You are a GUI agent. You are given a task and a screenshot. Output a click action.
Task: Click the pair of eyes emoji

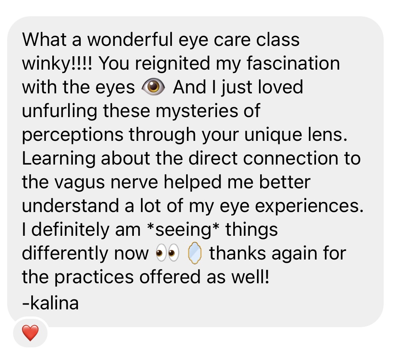tap(167, 253)
